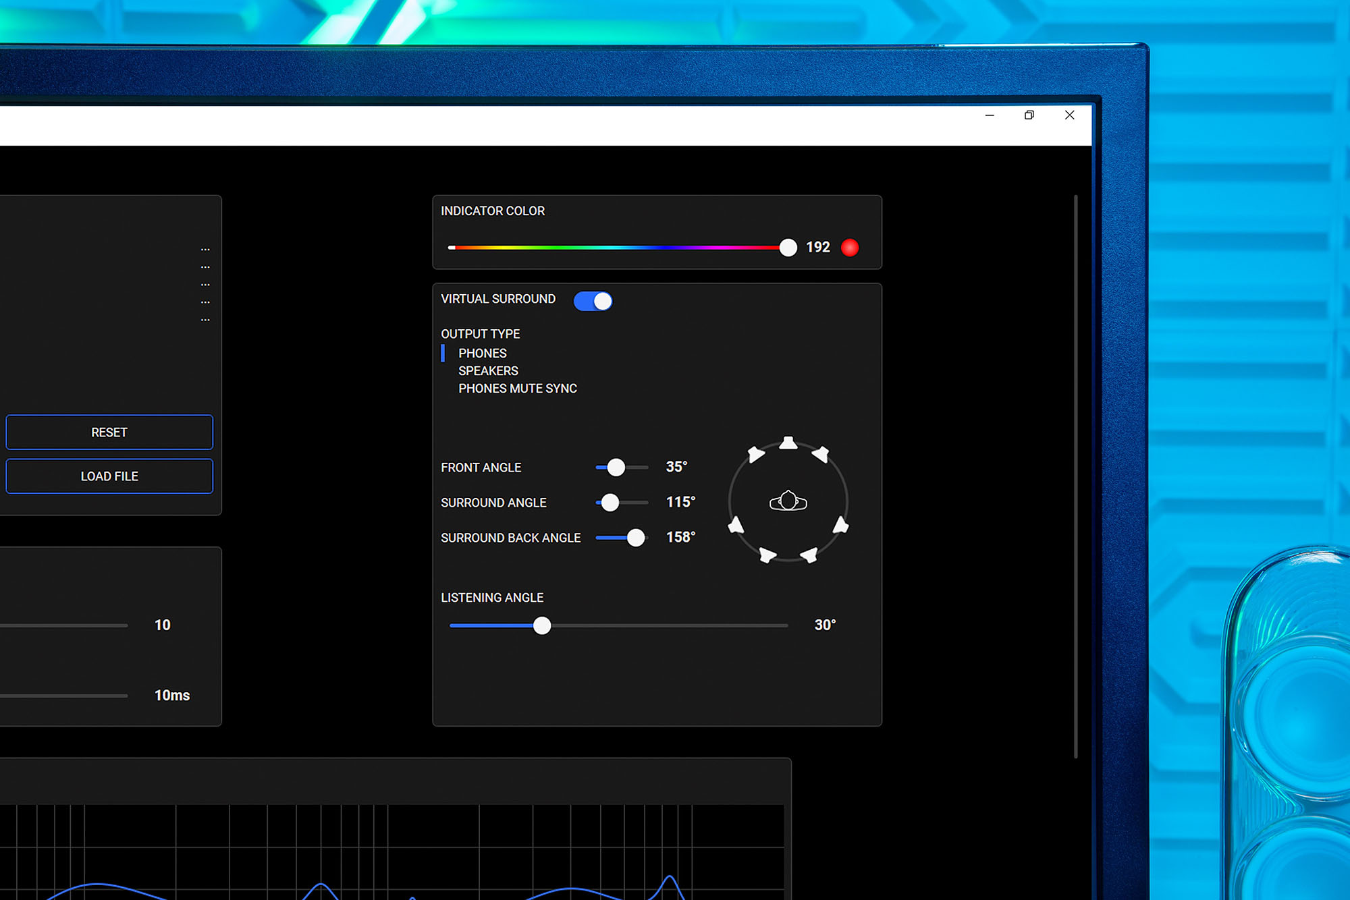
Task: Click the listener head icon in circle
Action: point(788,501)
